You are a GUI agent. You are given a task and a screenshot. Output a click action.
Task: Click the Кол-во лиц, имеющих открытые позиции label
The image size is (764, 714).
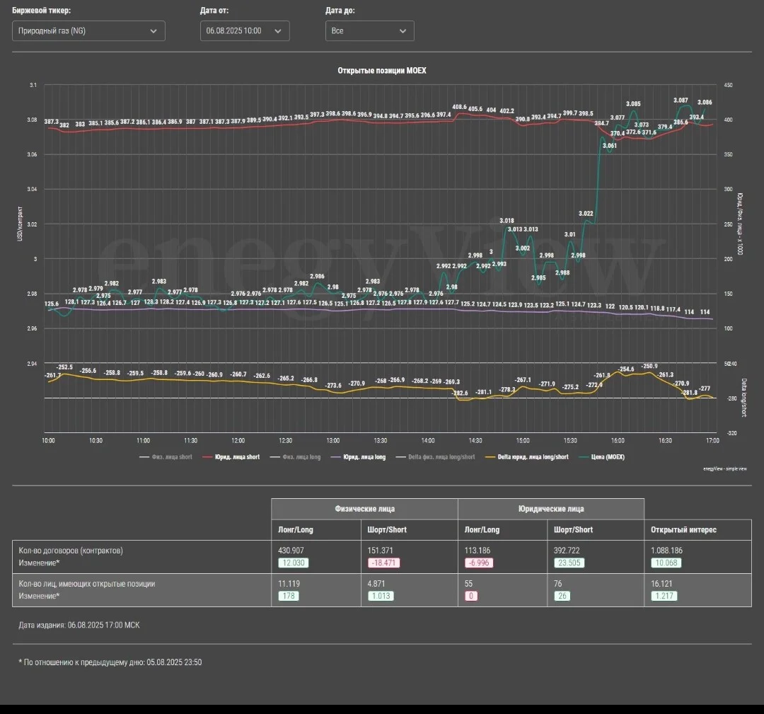(87, 583)
